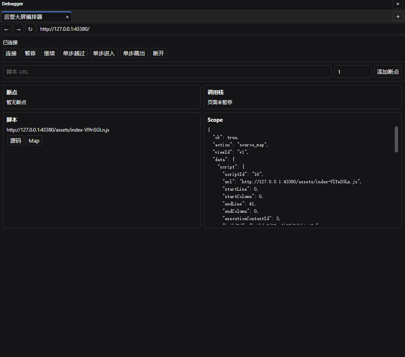Viewport: 405px width, 357px height.
Task: Click the "endLine": 41 line
Action: point(239,204)
